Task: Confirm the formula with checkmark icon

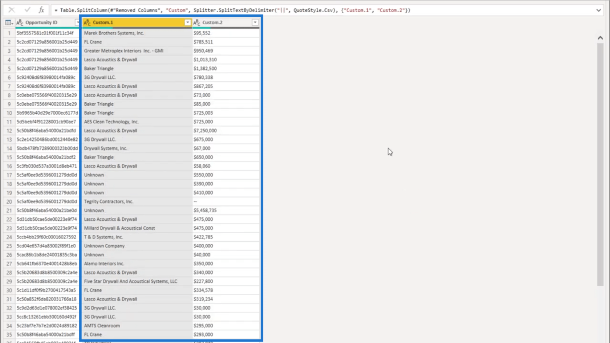Action: 27,10
